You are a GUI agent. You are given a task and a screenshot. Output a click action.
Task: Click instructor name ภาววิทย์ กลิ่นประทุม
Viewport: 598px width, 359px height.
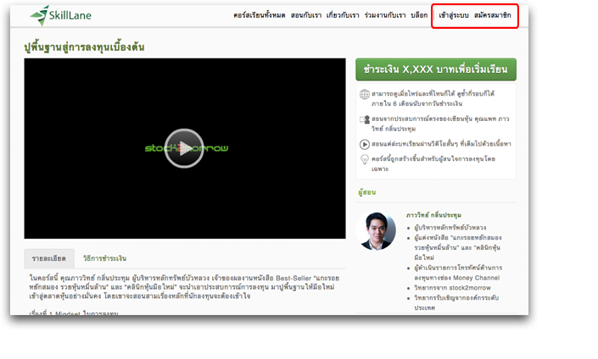[x=433, y=215]
